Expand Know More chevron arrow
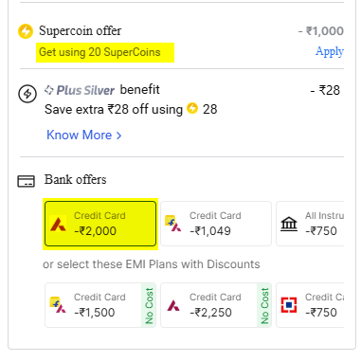Screen dimensions: 361x362 pos(118,136)
